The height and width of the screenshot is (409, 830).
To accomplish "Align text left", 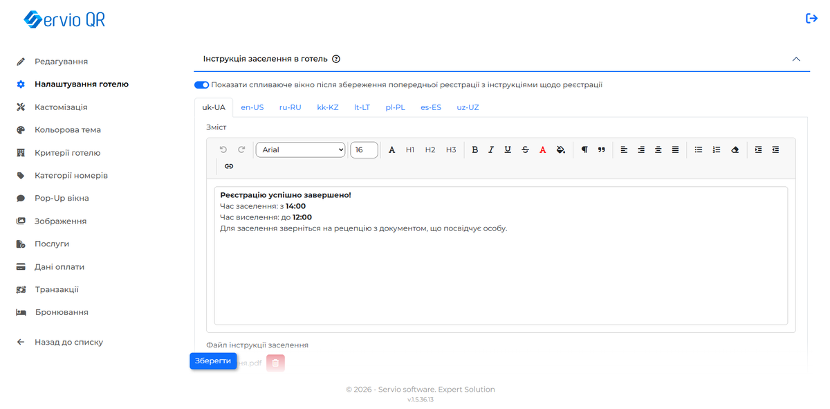I will click(x=624, y=149).
